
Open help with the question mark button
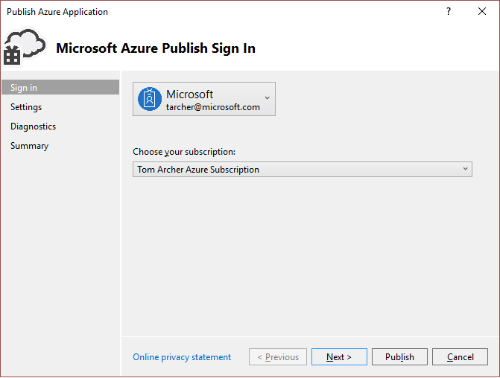click(449, 12)
